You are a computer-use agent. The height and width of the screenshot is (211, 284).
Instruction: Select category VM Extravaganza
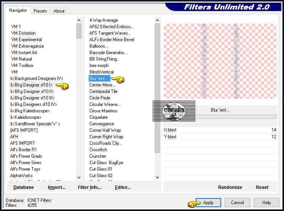tap(27, 46)
